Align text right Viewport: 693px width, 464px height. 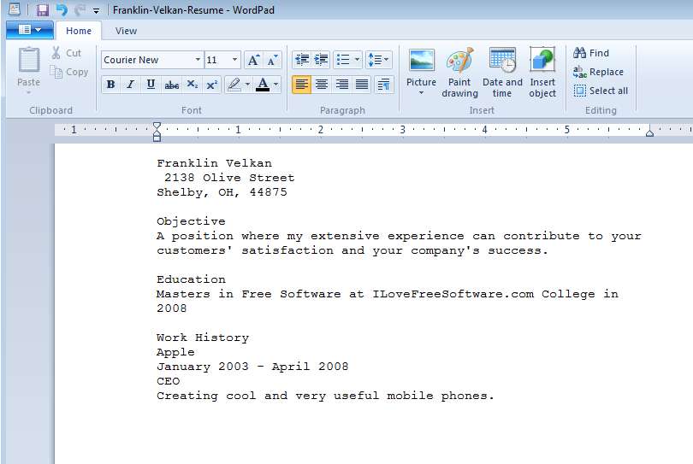pos(341,85)
